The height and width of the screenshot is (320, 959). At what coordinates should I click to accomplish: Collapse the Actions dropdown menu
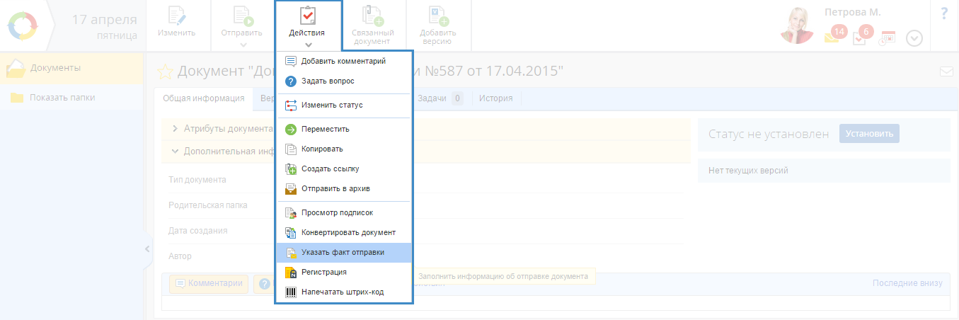tap(307, 25)
